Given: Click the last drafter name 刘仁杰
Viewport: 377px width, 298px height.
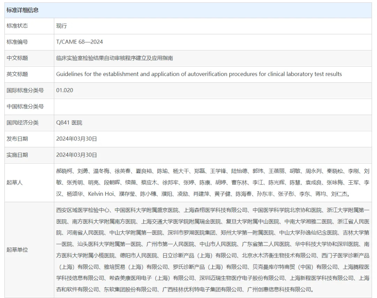Looking at the screenshot, I should (339, 194).
